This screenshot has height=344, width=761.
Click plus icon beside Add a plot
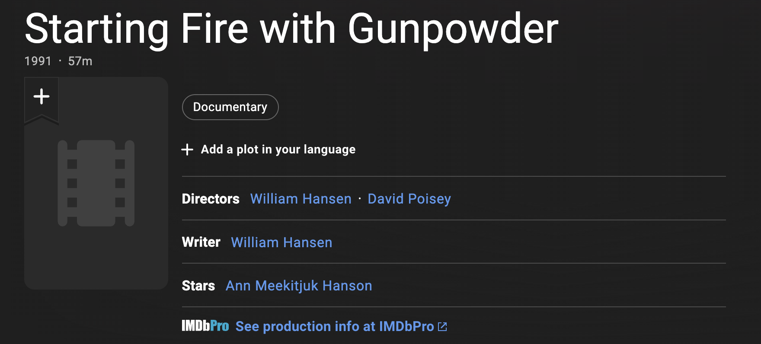pyautogui.click(x=187, y=150)
